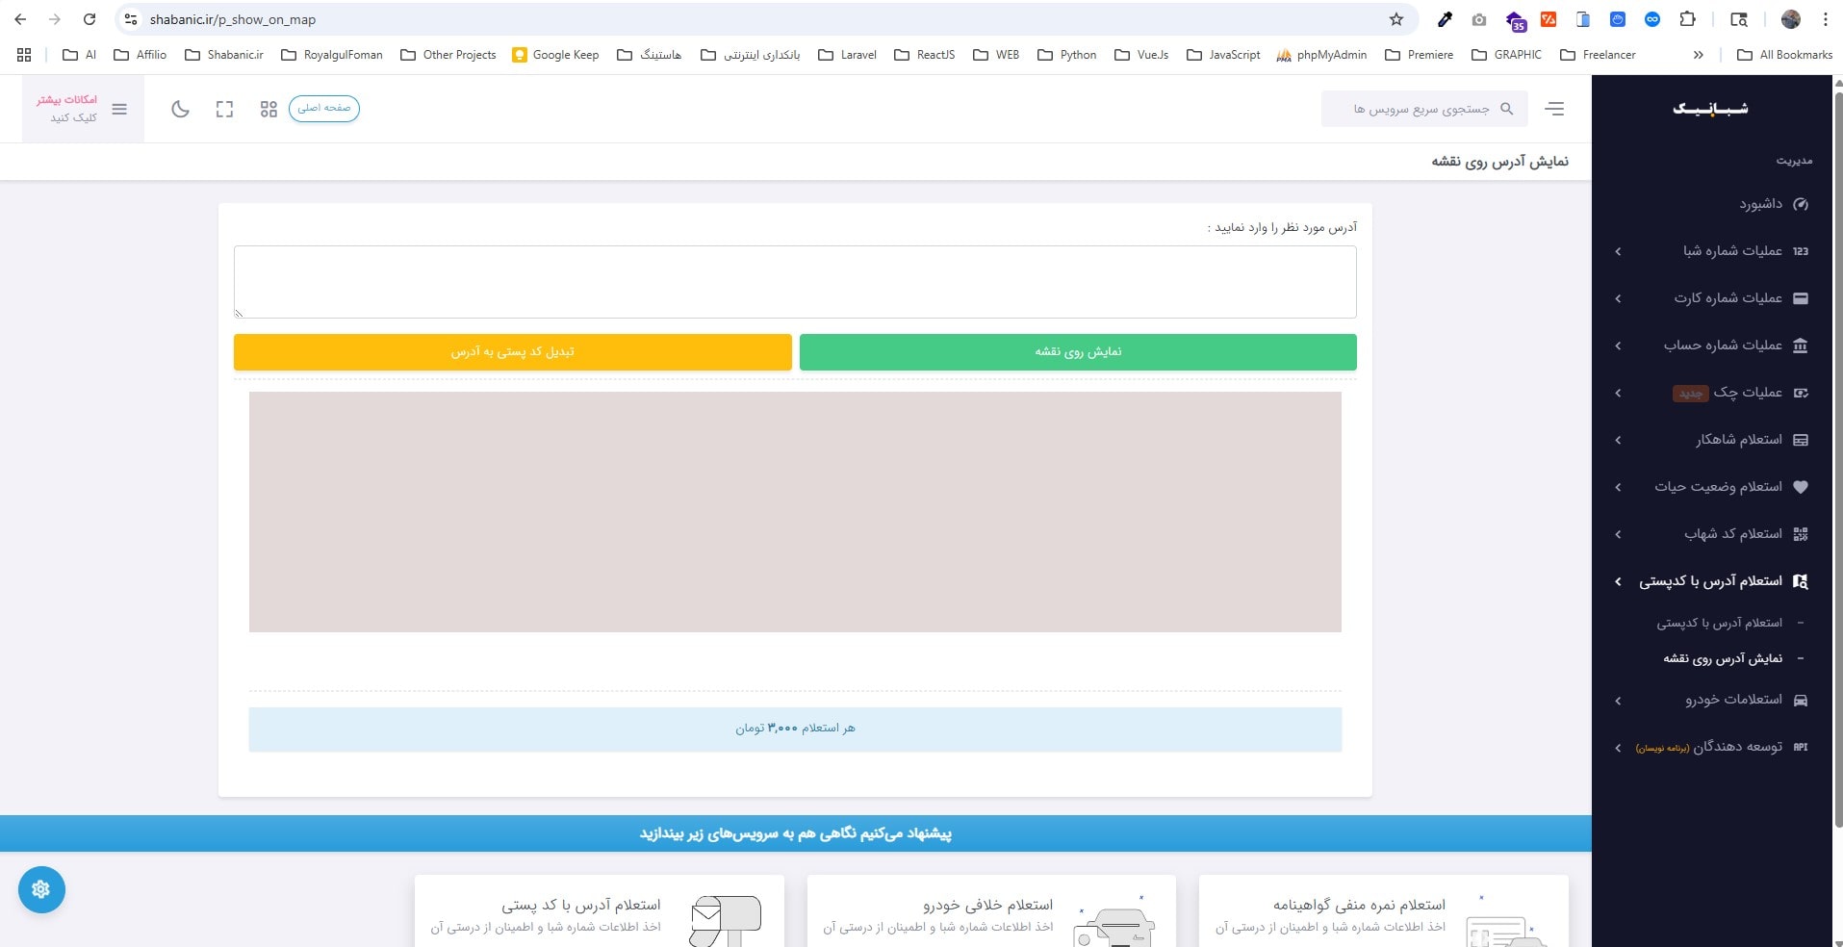This screenshot has height=947, width=1843.
Task: Click the QR code icon beside شهاب
Action: tap(1801, 534)
